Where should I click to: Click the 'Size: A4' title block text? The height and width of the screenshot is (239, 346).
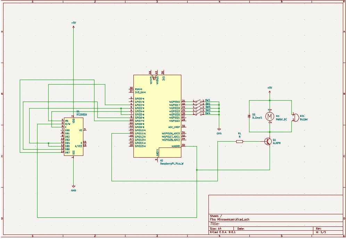pyautogui.click(x=215, y=229)
